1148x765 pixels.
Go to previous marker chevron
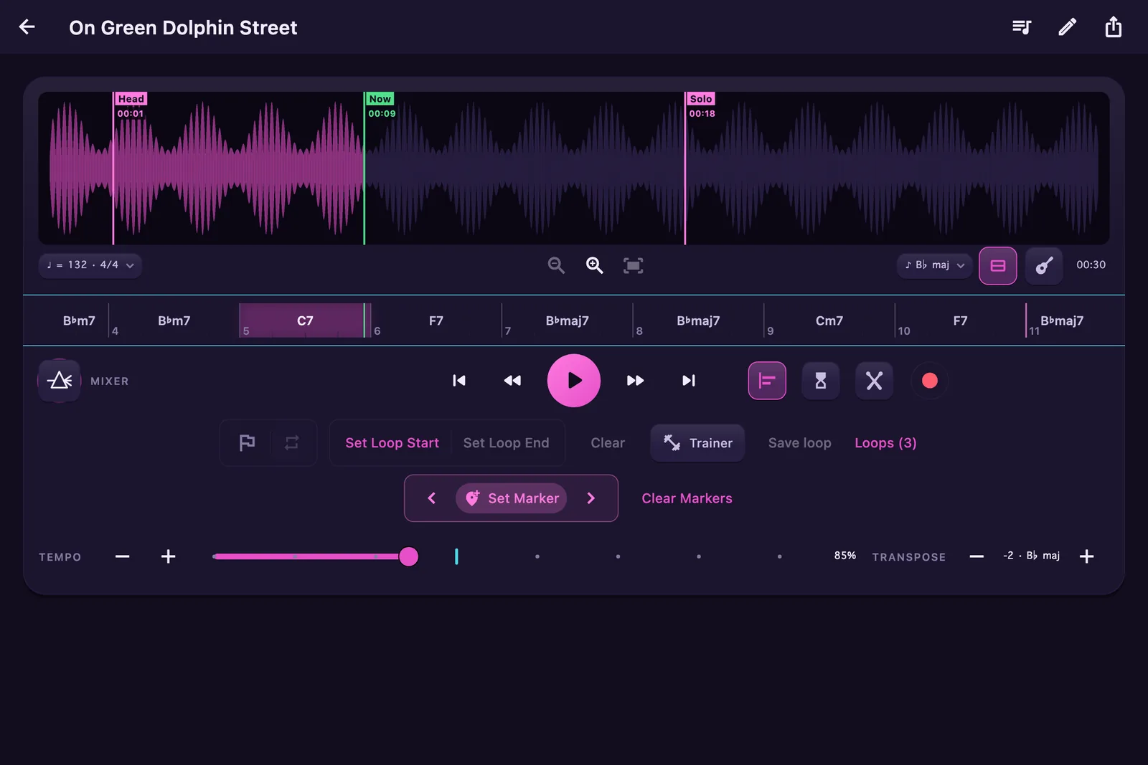432,498
